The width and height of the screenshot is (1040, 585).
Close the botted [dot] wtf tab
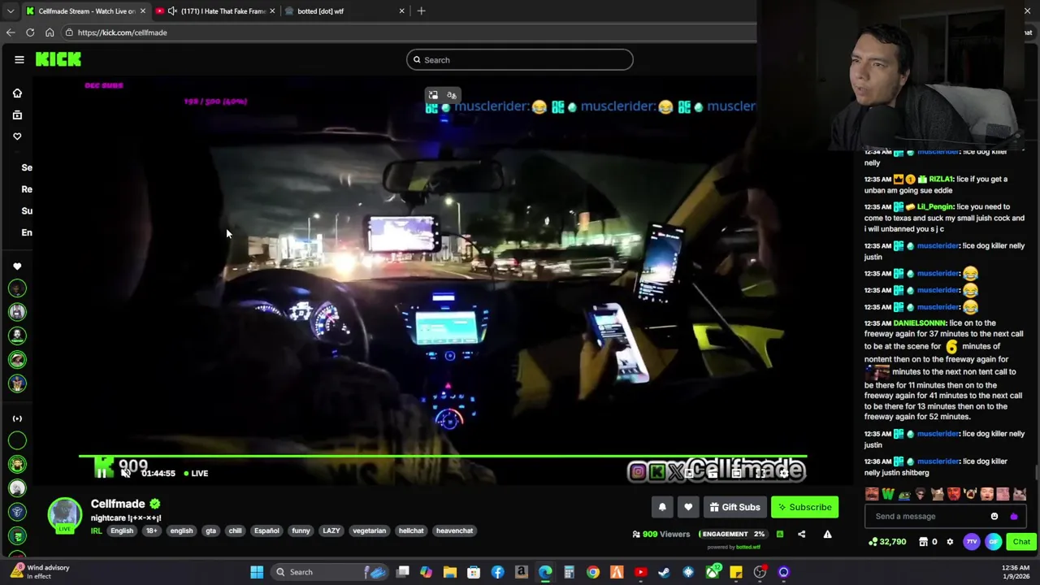click(x=401, y=11)
